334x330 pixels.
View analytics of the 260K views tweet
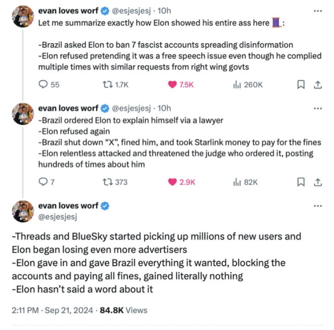pyautogui.click(x=238, y=84)
